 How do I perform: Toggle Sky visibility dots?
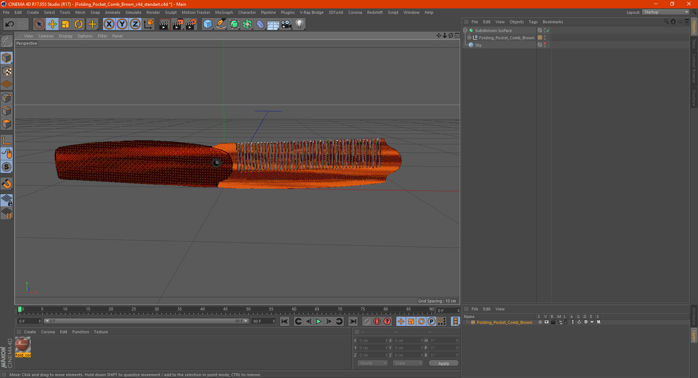[545, 45]
